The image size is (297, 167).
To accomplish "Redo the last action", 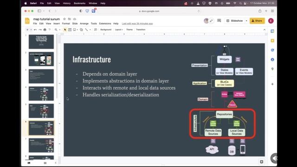I will point(40,30).
